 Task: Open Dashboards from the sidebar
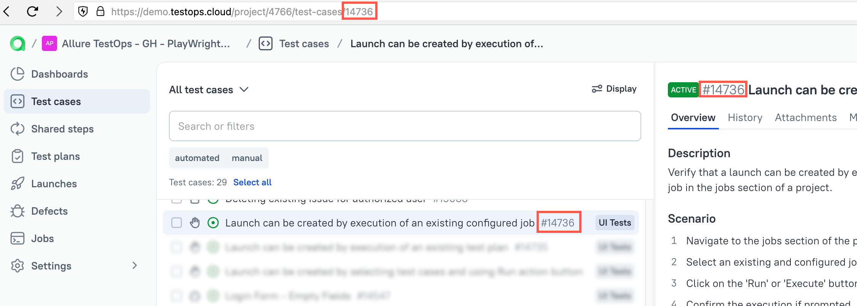[x=59, y=74]
